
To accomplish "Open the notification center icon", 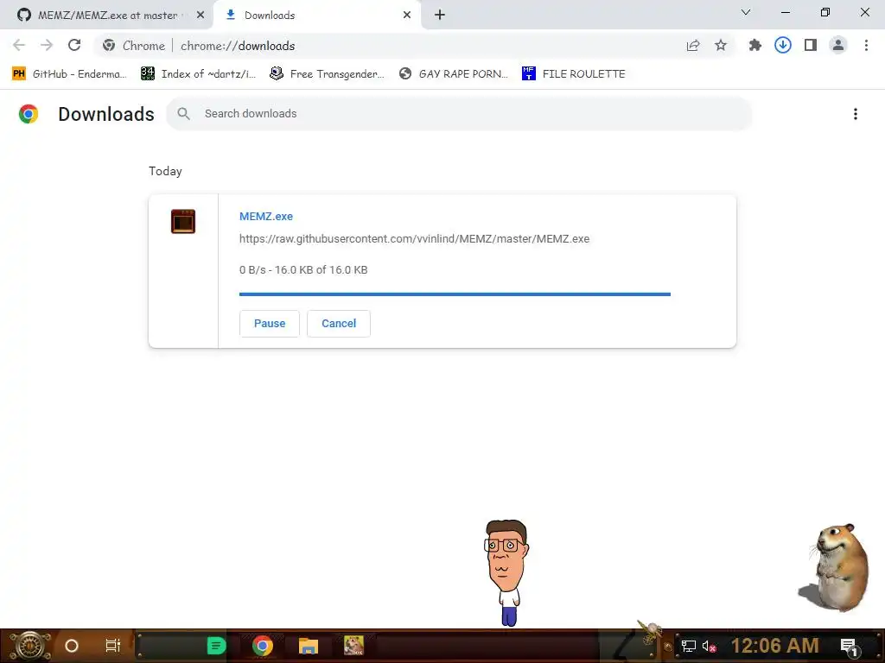I will [850, 647].
